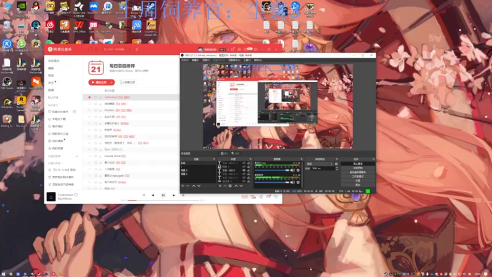Open NetEase skin changer shirt icon

pos(232,49)
